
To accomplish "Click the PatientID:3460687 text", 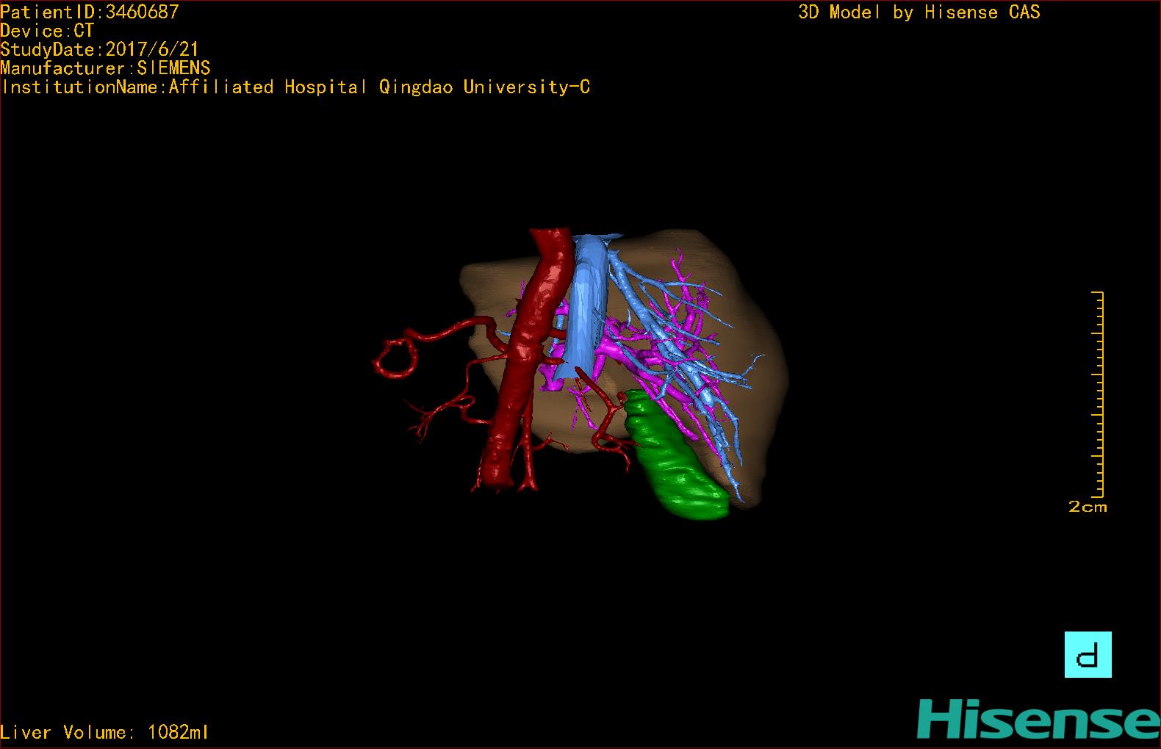I will (x=90, y=11).
